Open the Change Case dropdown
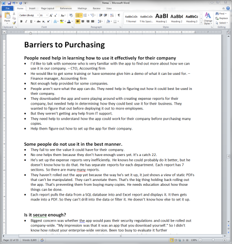The width and height of the screenshot is (232, 244). click(x=63, y=15)
